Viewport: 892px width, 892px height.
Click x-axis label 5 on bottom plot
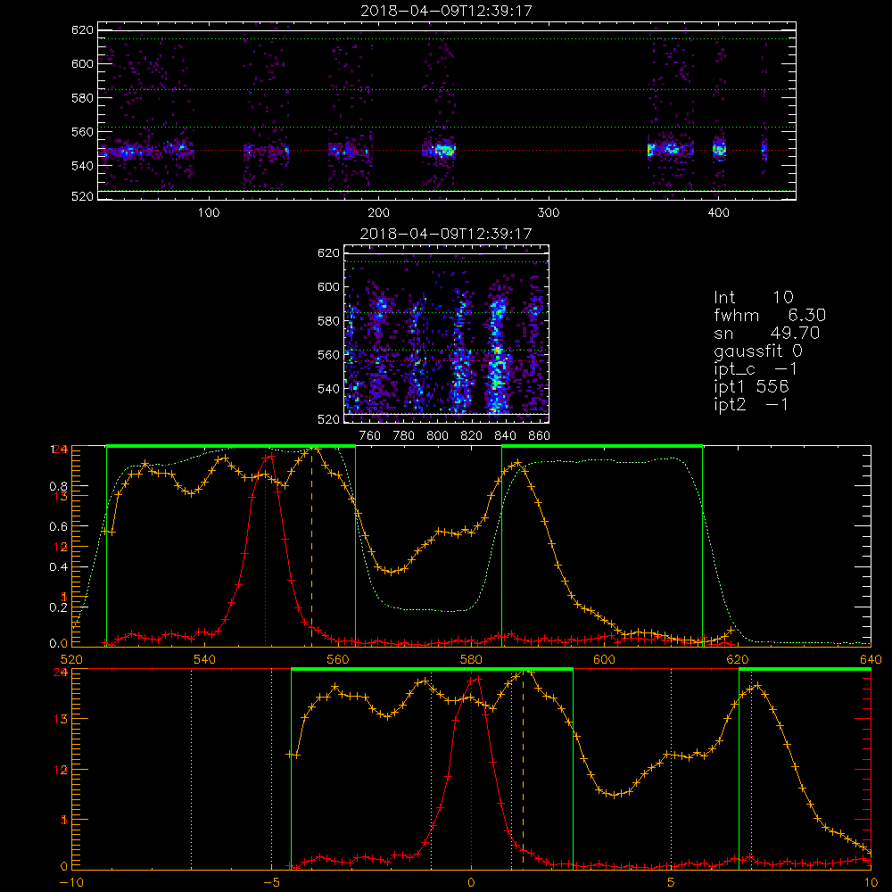671,882
